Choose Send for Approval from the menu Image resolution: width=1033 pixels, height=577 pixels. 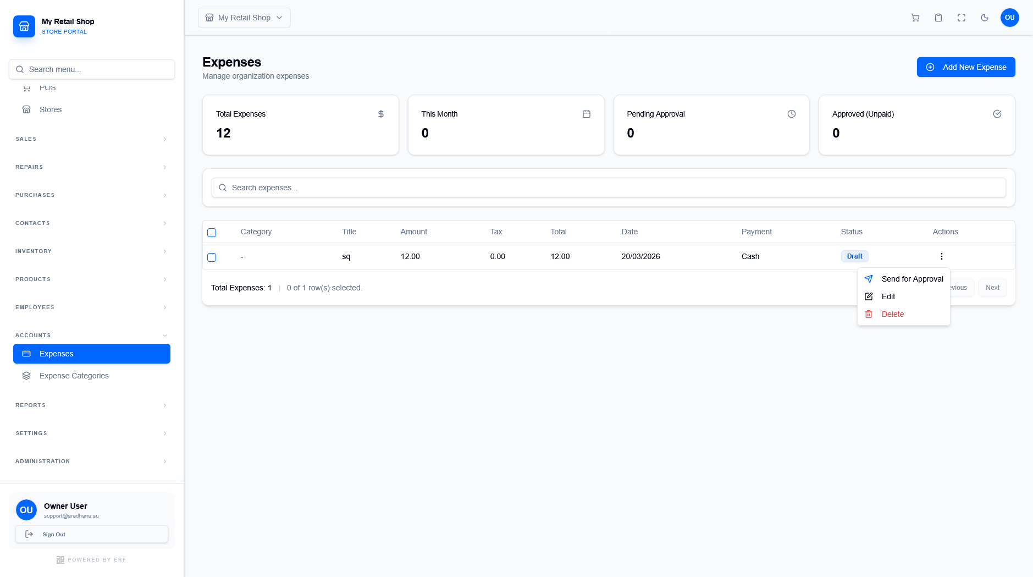tap(912, 279)
